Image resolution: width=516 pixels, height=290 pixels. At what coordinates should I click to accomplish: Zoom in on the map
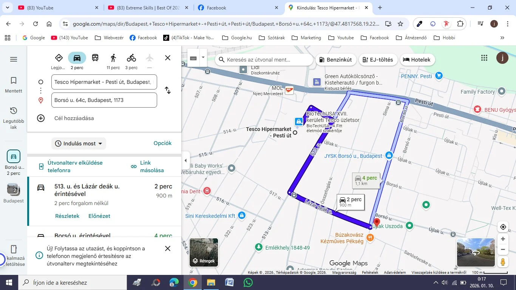point(503,239)
